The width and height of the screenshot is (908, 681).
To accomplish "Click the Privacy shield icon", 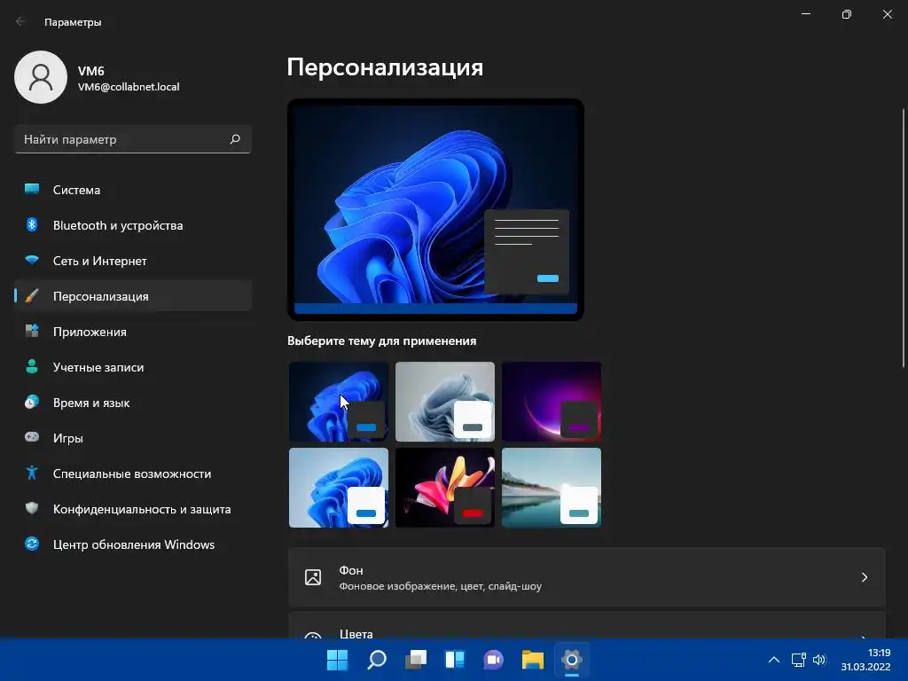I will [32, 508].
